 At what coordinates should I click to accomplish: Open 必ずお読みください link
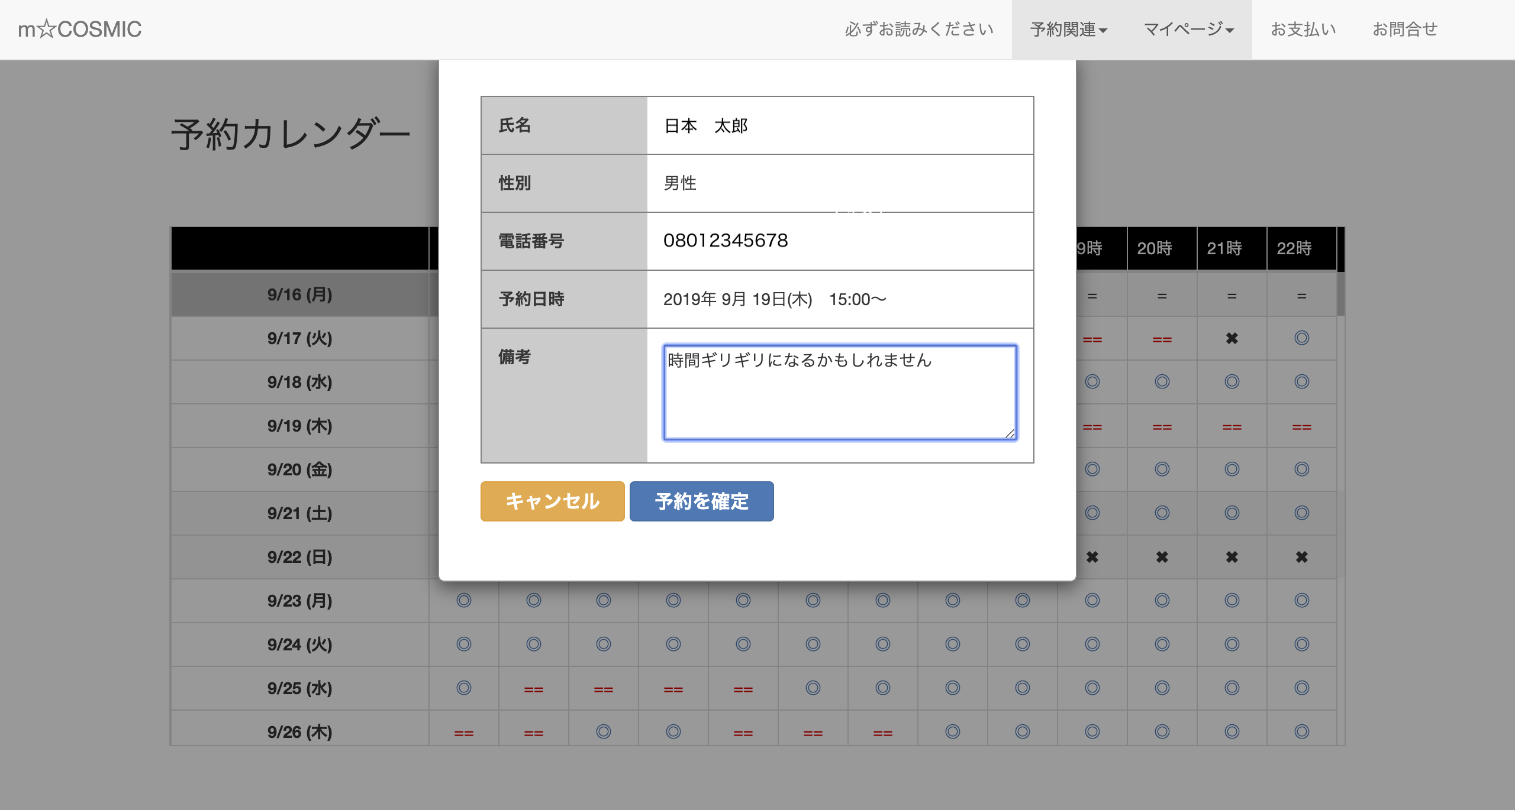coord(919,30)
